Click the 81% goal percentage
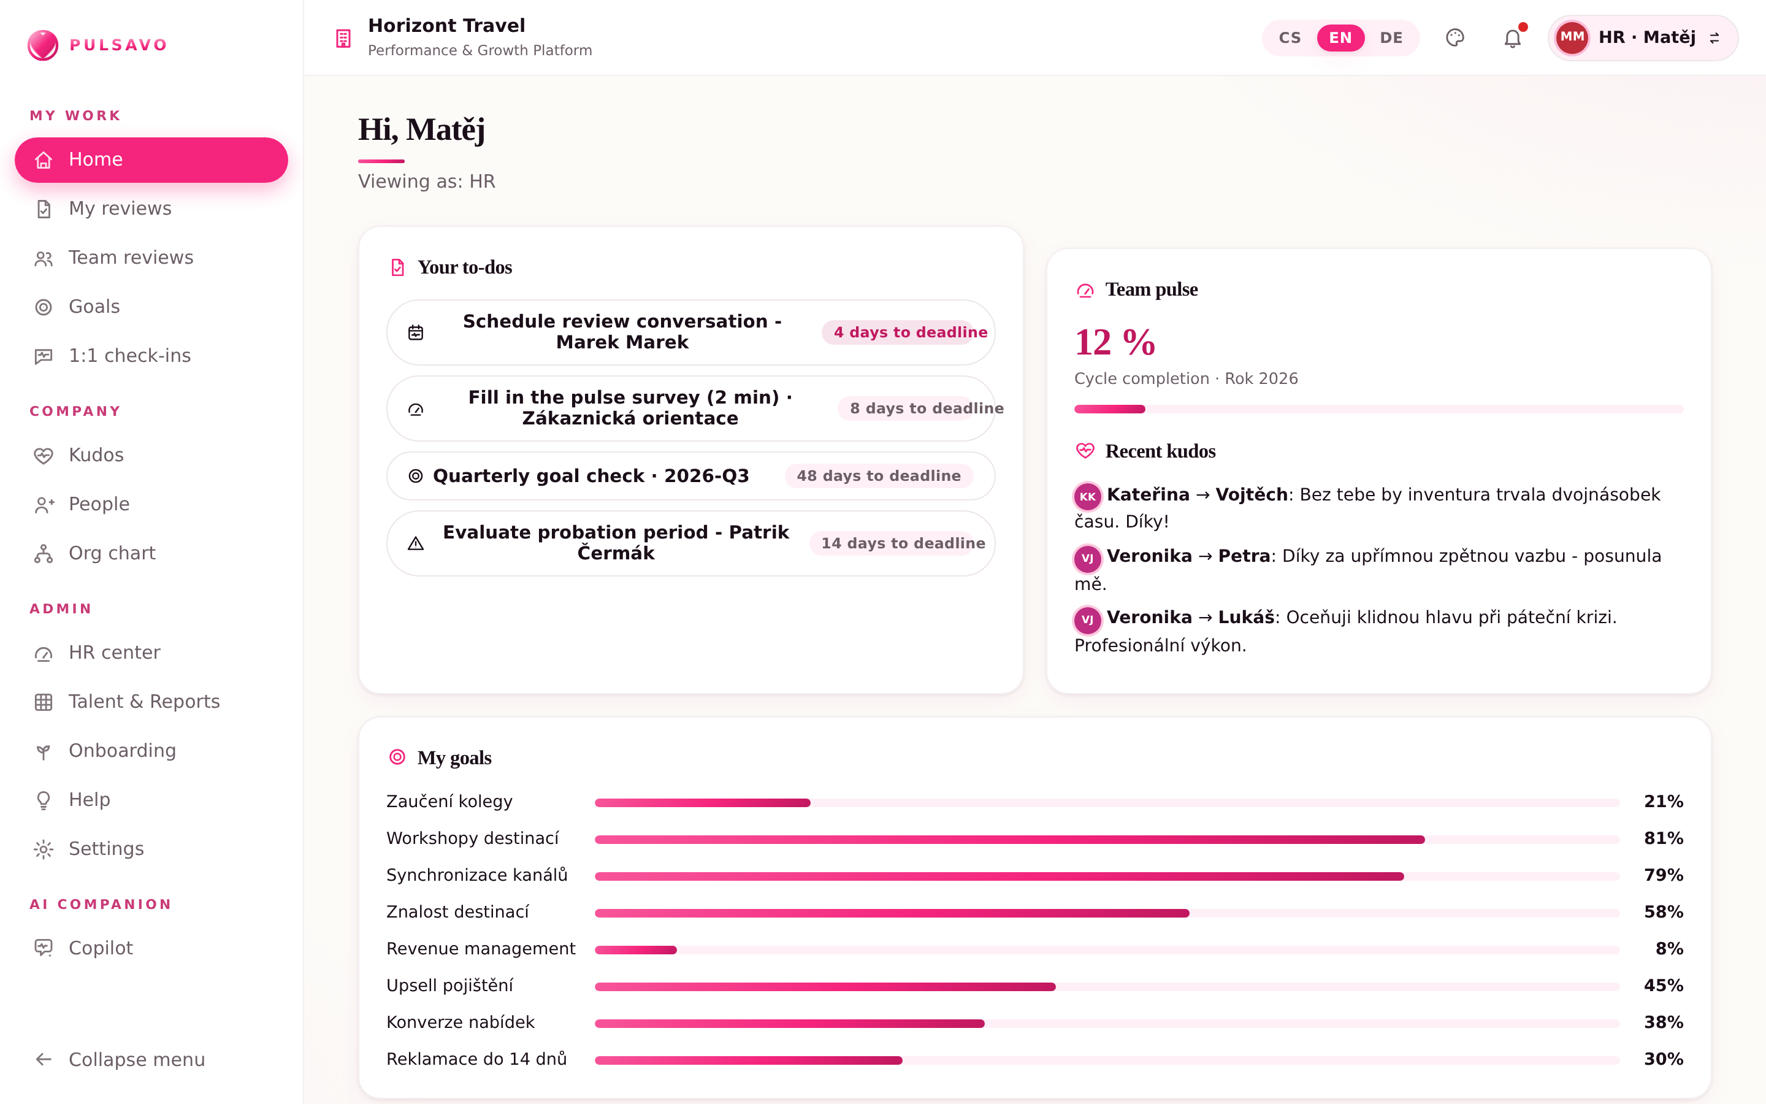The image size is (1766, 1104). pyautogui.click(x=1663, y=838)
